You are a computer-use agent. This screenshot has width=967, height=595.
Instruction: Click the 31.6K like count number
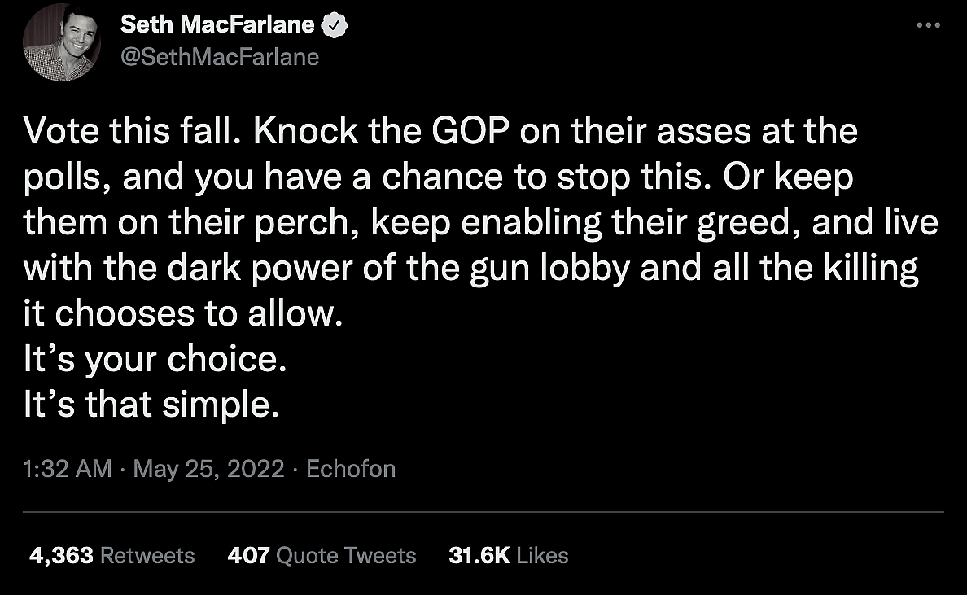point(479,555)
